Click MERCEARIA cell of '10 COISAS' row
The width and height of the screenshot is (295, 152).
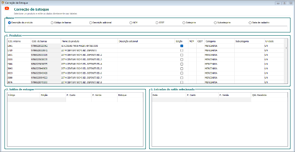coord(220,46)
